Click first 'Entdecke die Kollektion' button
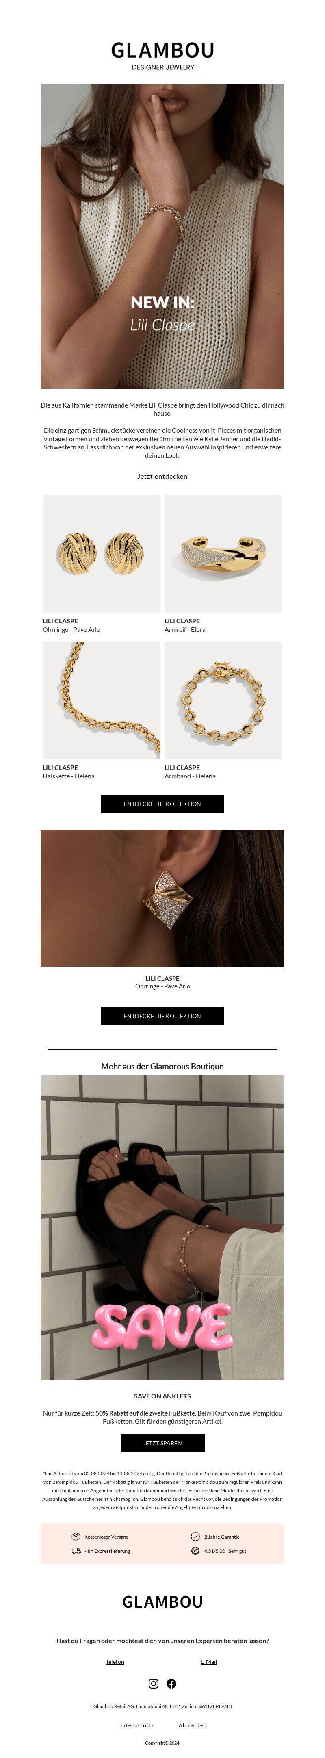Image resolution: width=325 pixels, height=1758 pixels. point(162,804)
